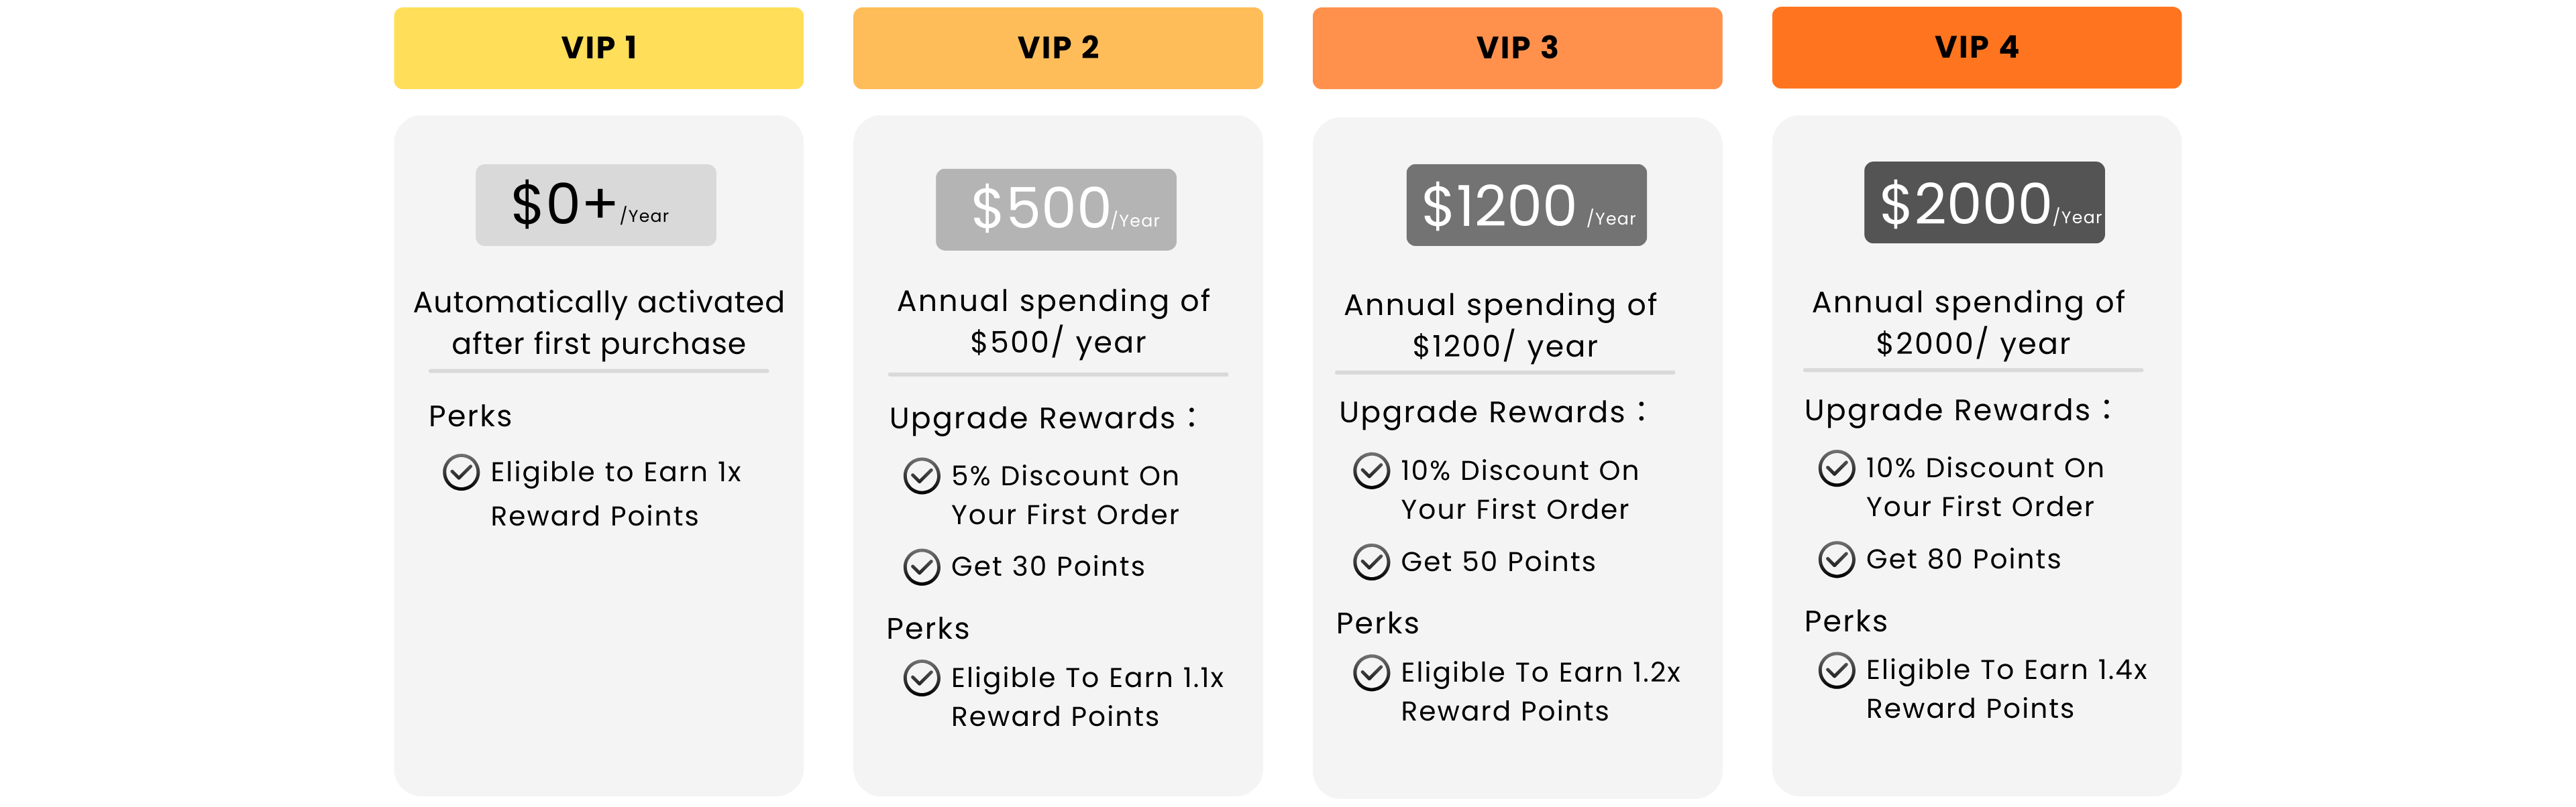This screenshot has width=2576, height=807.
Task: Click check icon next to 5% Discount
Action: click(x=921, y=477)
